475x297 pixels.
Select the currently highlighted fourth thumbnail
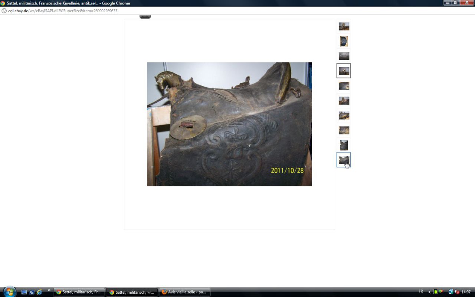[344, 71]
